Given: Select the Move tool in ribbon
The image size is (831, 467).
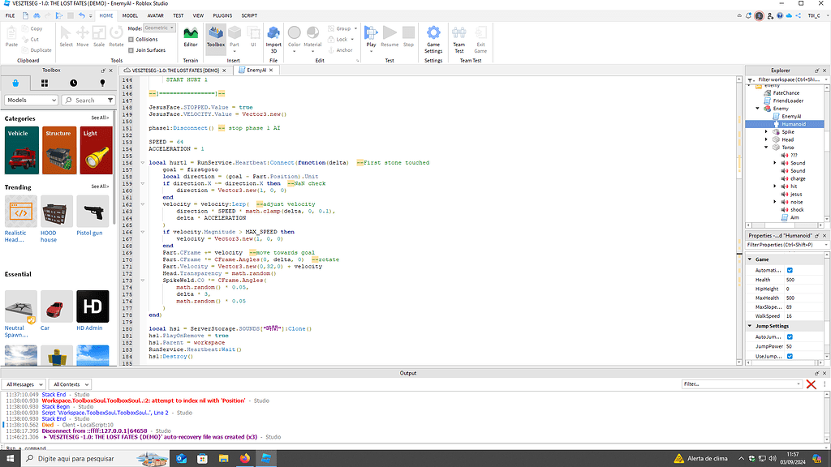Looking at the screenshot, I should click(x=82, y=36).
